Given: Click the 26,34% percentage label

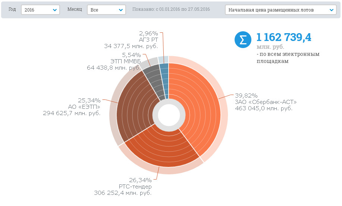Looking at the screenshot, I should coord(140,180).
